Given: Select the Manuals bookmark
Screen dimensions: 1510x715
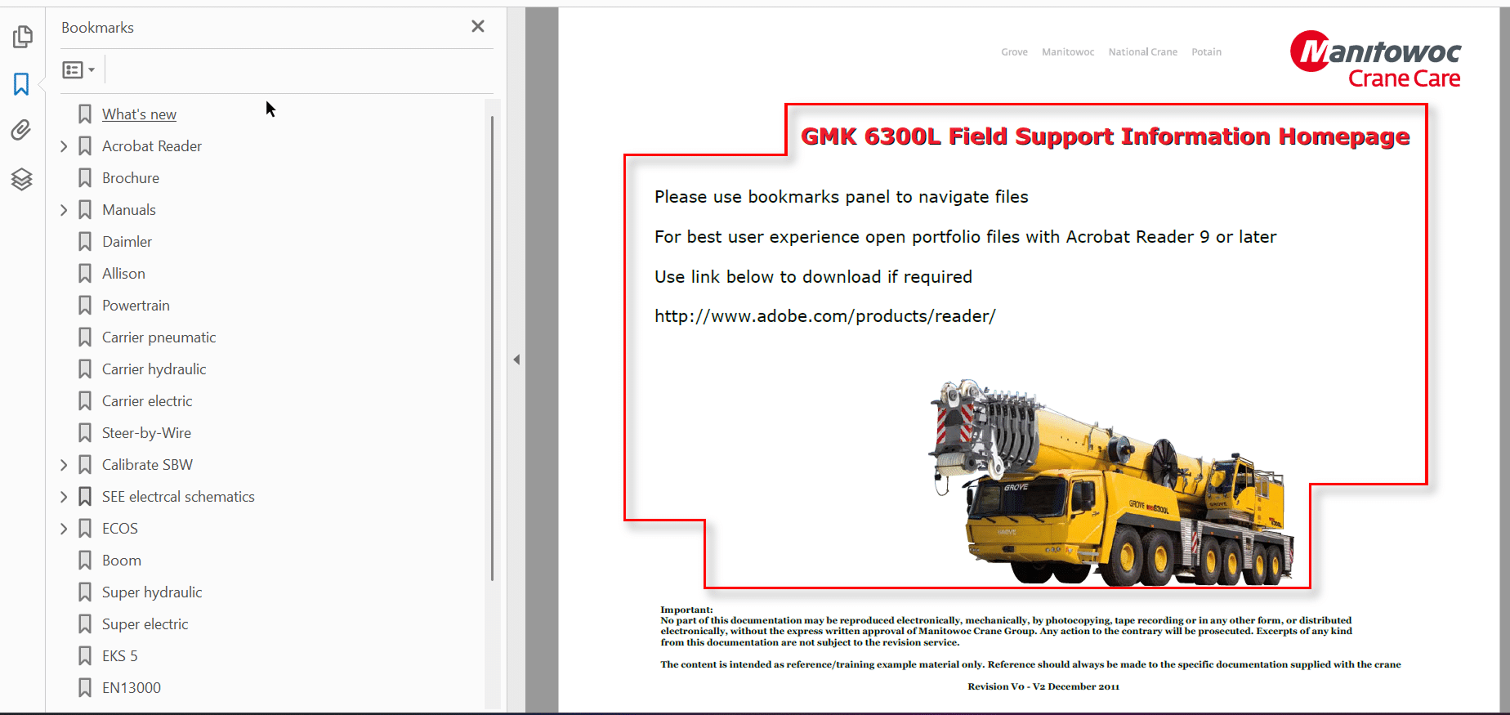Looking at the screenshot, I should click(x=129, y=210).
